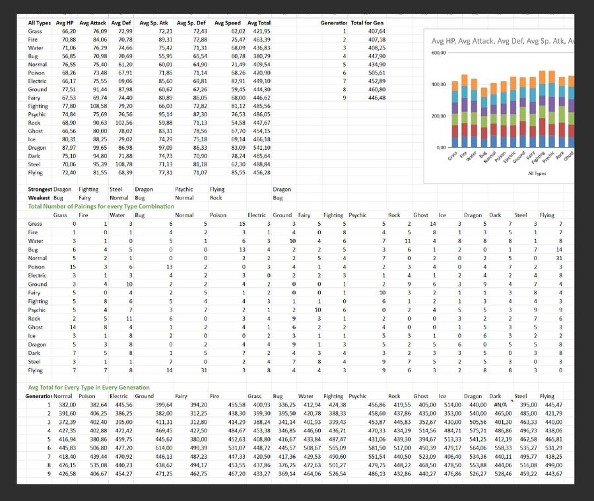Select the 'Strongest' row label cell
Viewport: 594px width, 501px height.
click(40, 189)
